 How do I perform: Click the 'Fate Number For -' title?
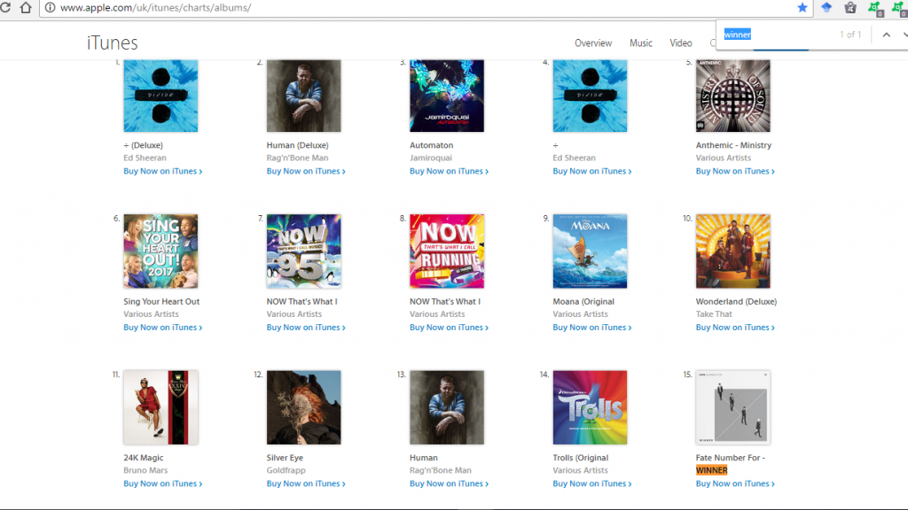(x=731, y=458)
